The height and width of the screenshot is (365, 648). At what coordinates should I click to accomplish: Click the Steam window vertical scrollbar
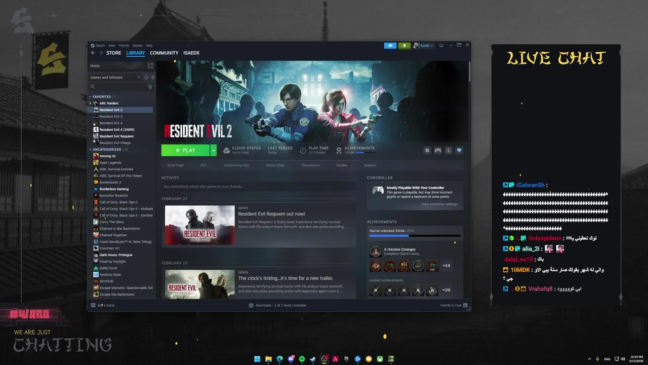click(469, 71)
